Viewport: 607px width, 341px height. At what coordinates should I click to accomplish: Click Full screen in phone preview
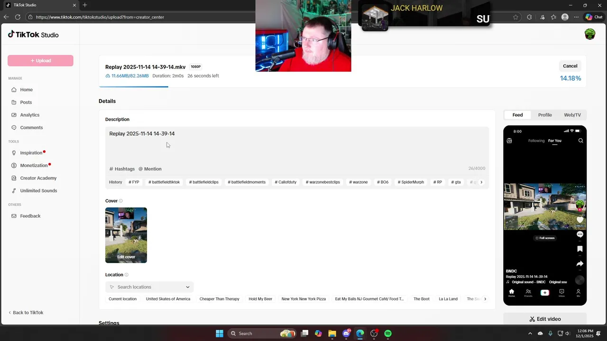tap(545, 238)
